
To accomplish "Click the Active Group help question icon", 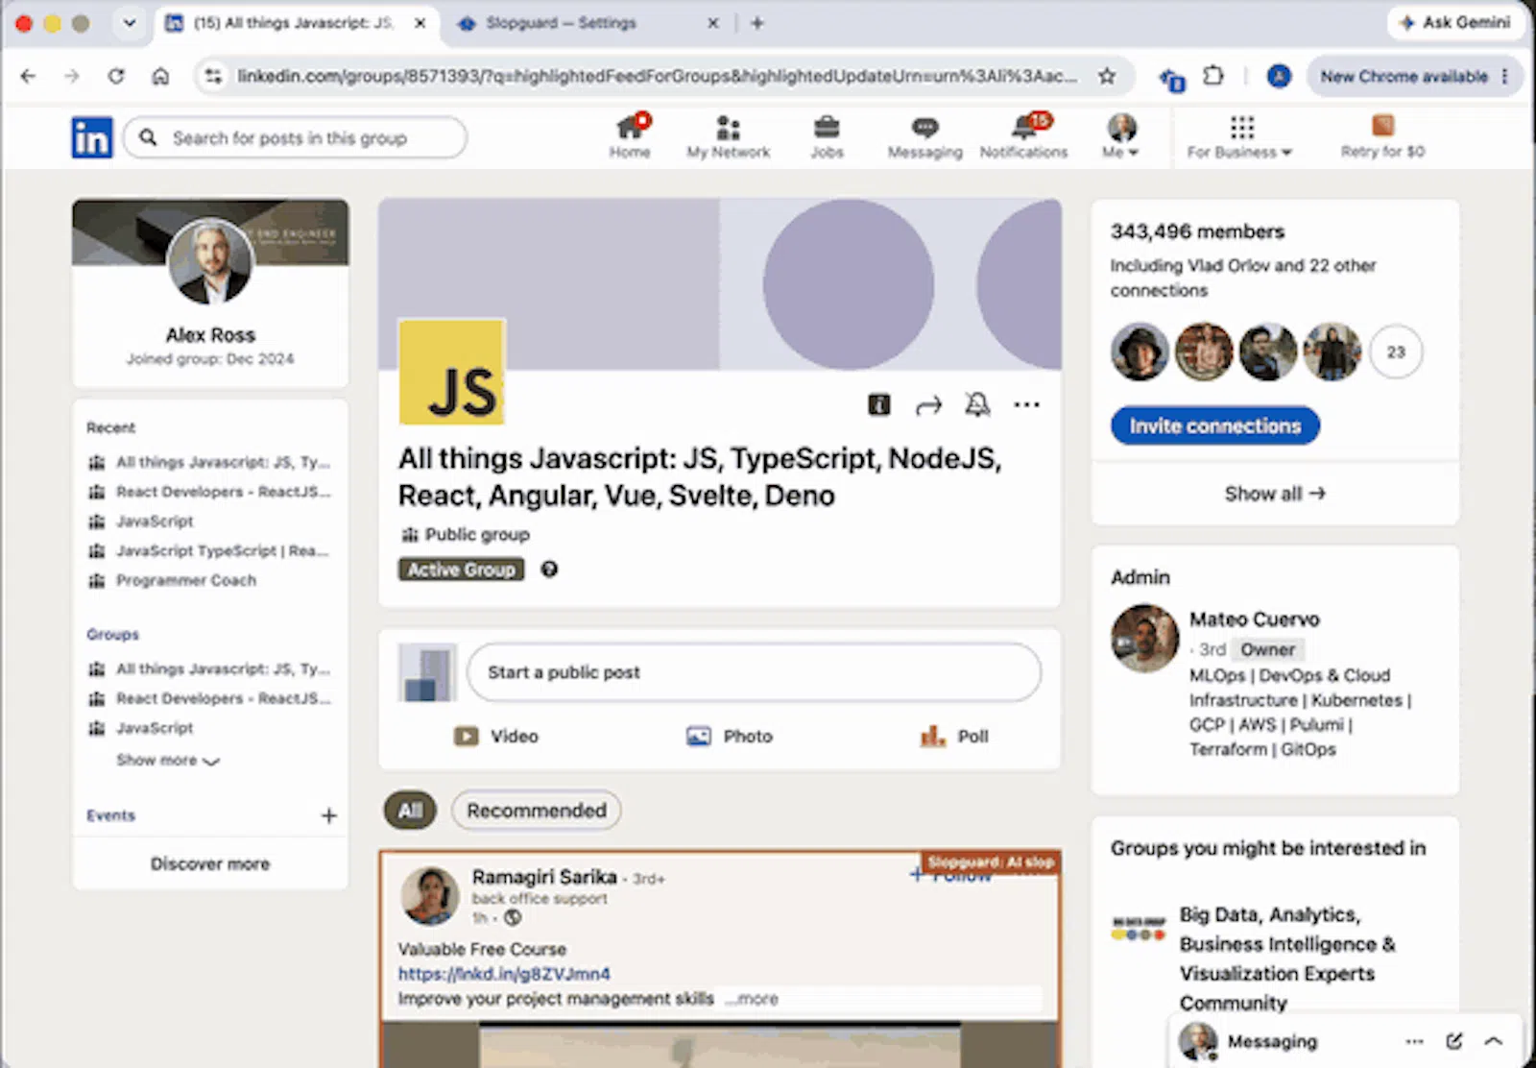I will tap(549, 570).
